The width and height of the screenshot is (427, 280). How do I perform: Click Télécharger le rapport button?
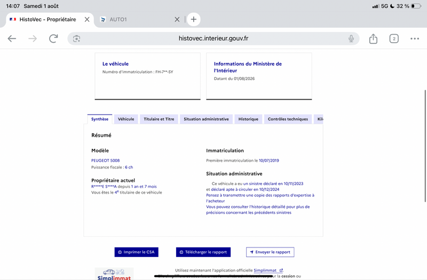(203, 252)
